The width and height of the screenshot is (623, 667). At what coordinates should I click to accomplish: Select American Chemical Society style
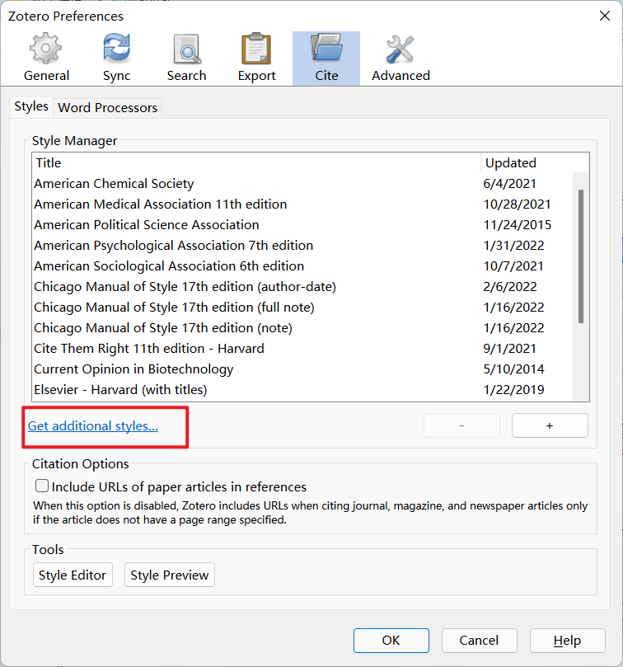point(302,183)
